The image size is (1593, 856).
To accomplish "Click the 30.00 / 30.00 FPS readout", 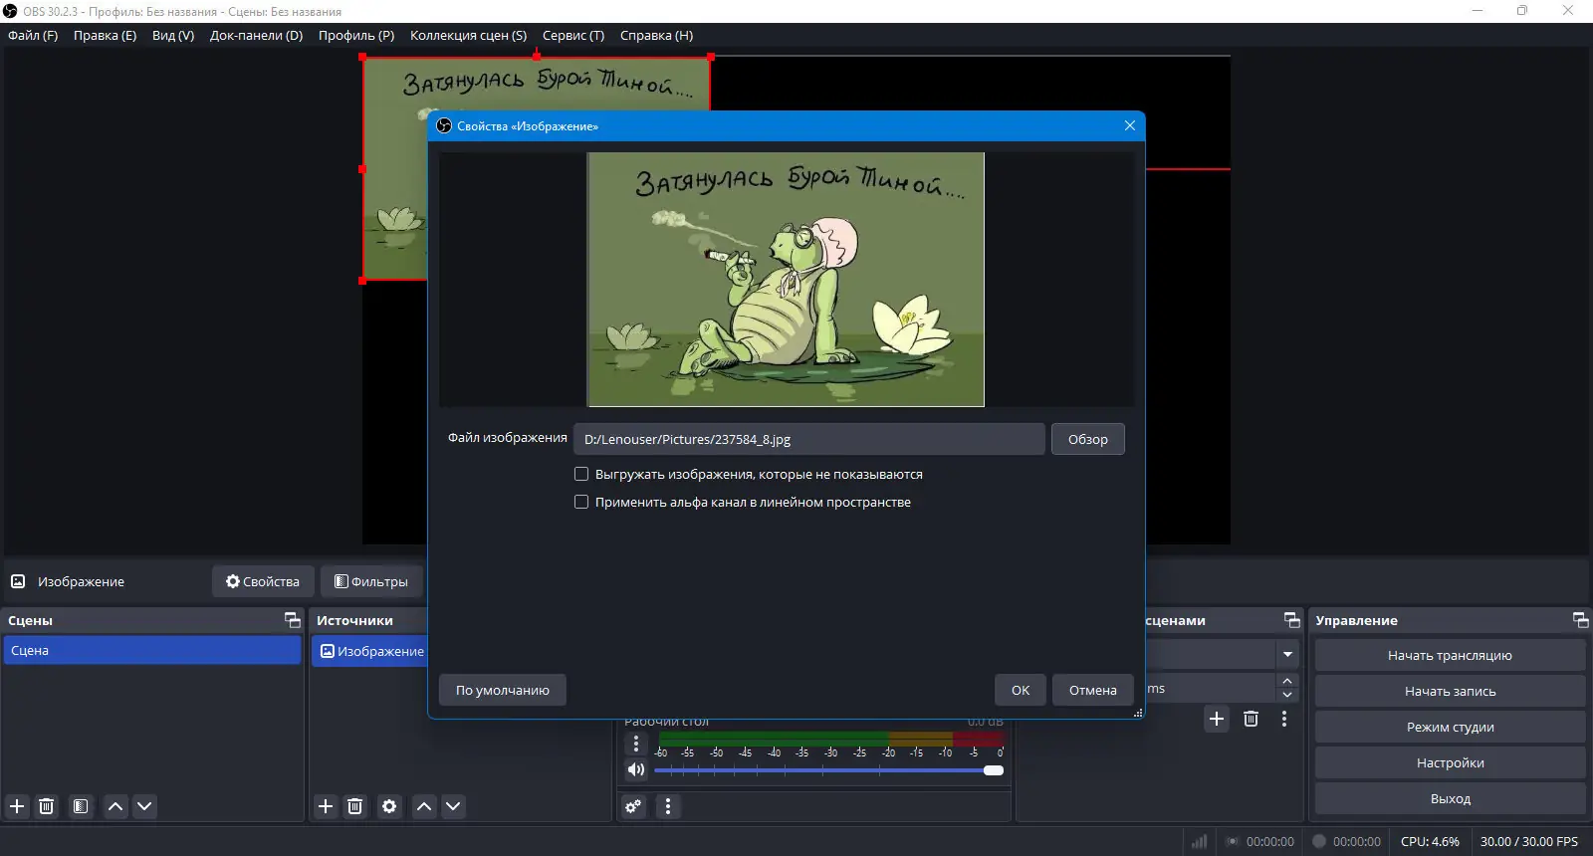I will (1529, 841).
